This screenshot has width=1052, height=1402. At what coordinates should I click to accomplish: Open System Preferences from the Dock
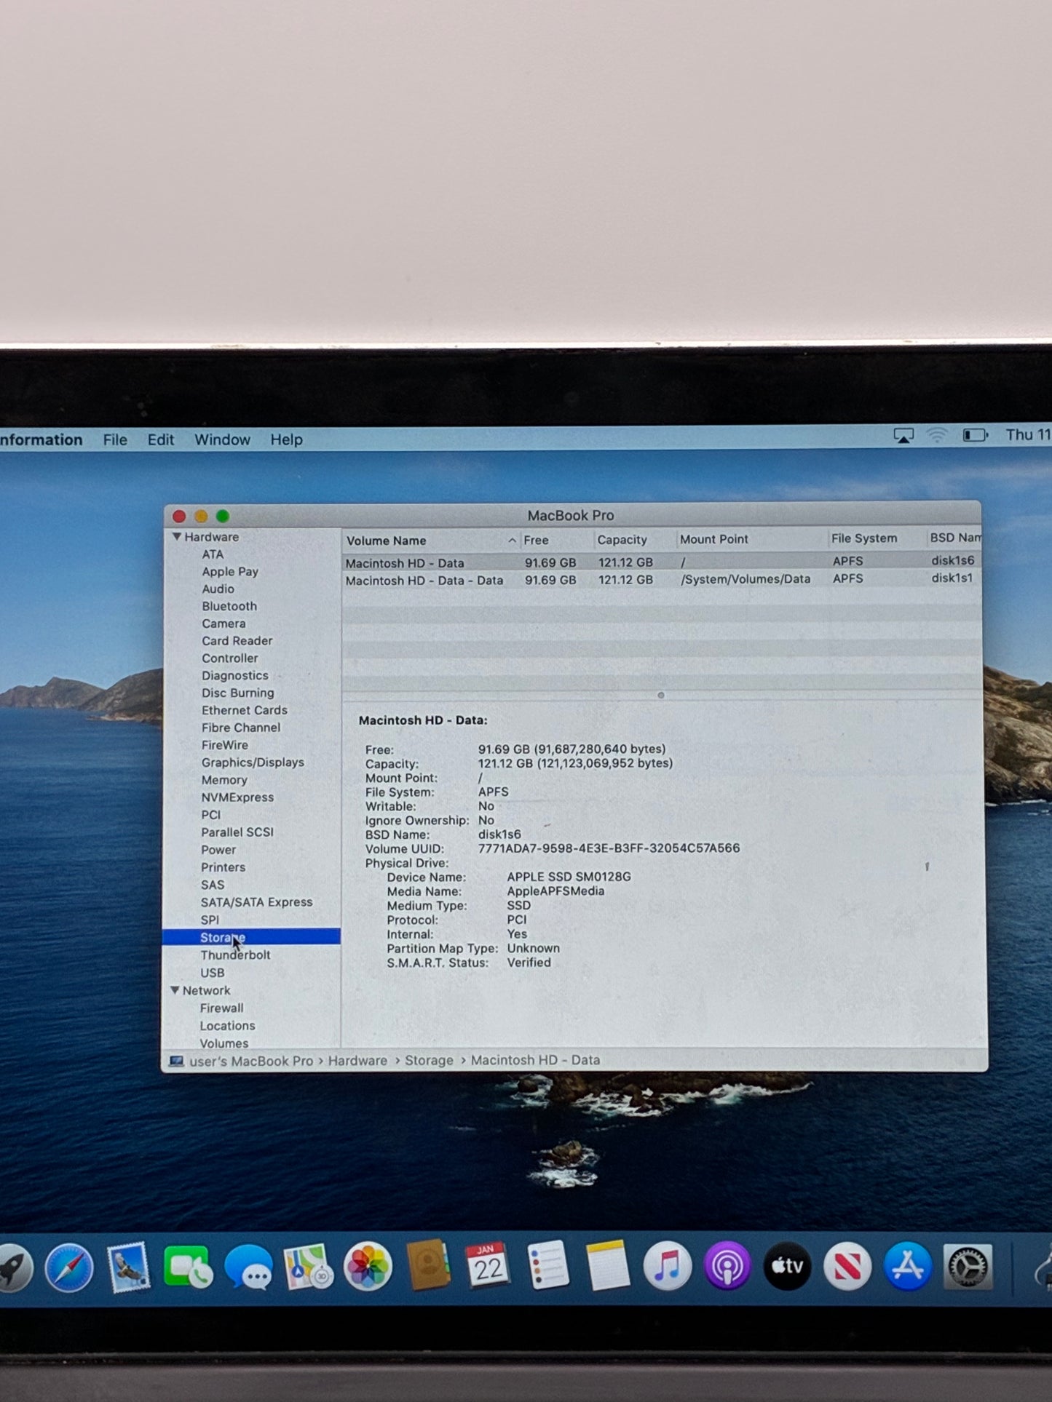(968, 1266)
